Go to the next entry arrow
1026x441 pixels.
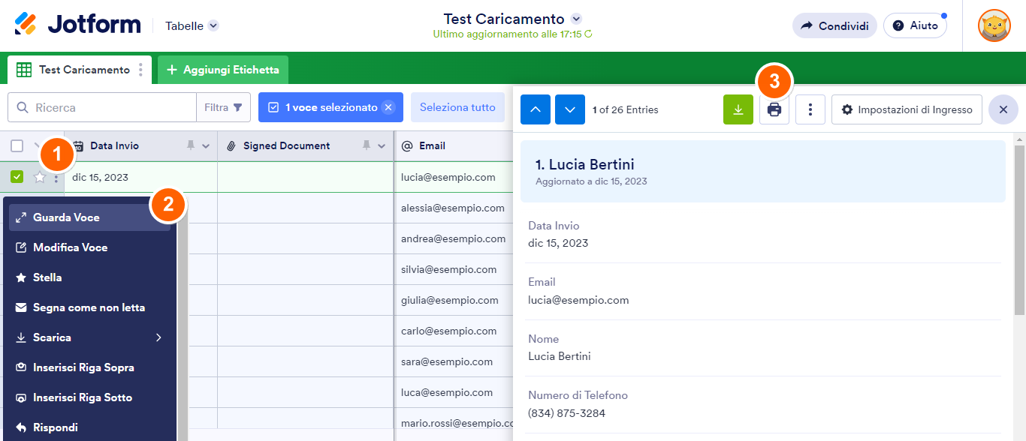click(570, 109)
